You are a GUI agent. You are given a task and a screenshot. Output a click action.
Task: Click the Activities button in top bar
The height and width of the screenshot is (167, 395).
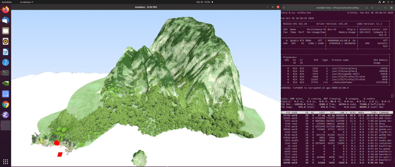[x=7, y=2]
